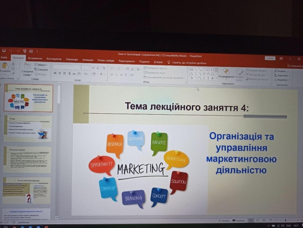Select the triangle shape in shapes gallery
303x228 pixels.
pos(191,74)
